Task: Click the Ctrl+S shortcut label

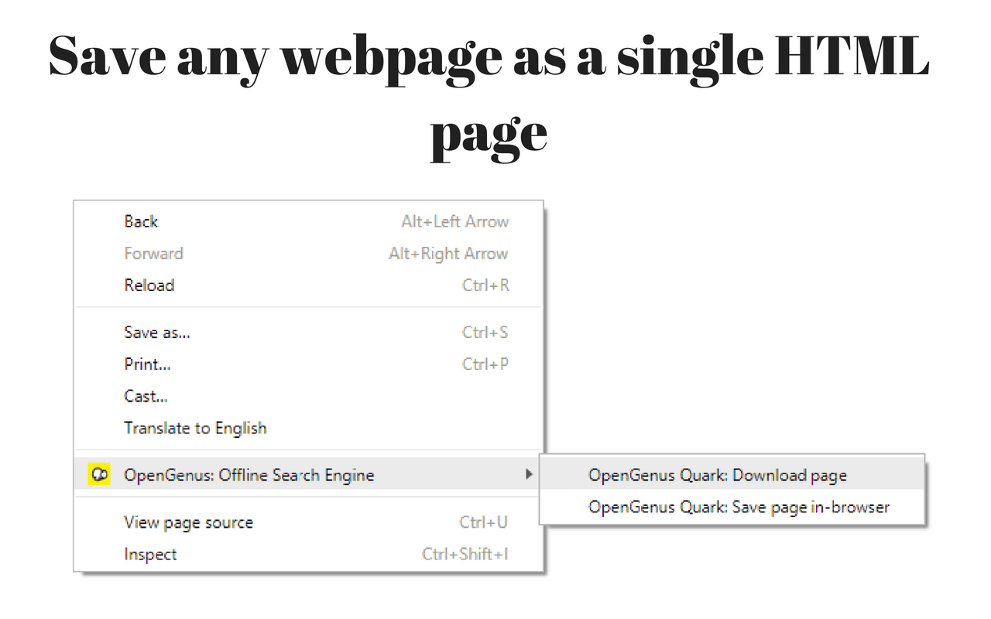Action: (485, 333)
